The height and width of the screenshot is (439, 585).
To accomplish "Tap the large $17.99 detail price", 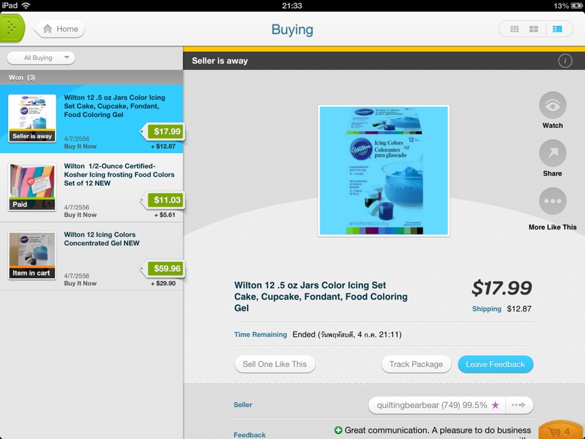I will [501, 288].
